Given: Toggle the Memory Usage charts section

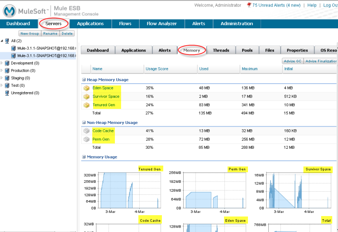Looking at the screenshot, I should (84, 157).
